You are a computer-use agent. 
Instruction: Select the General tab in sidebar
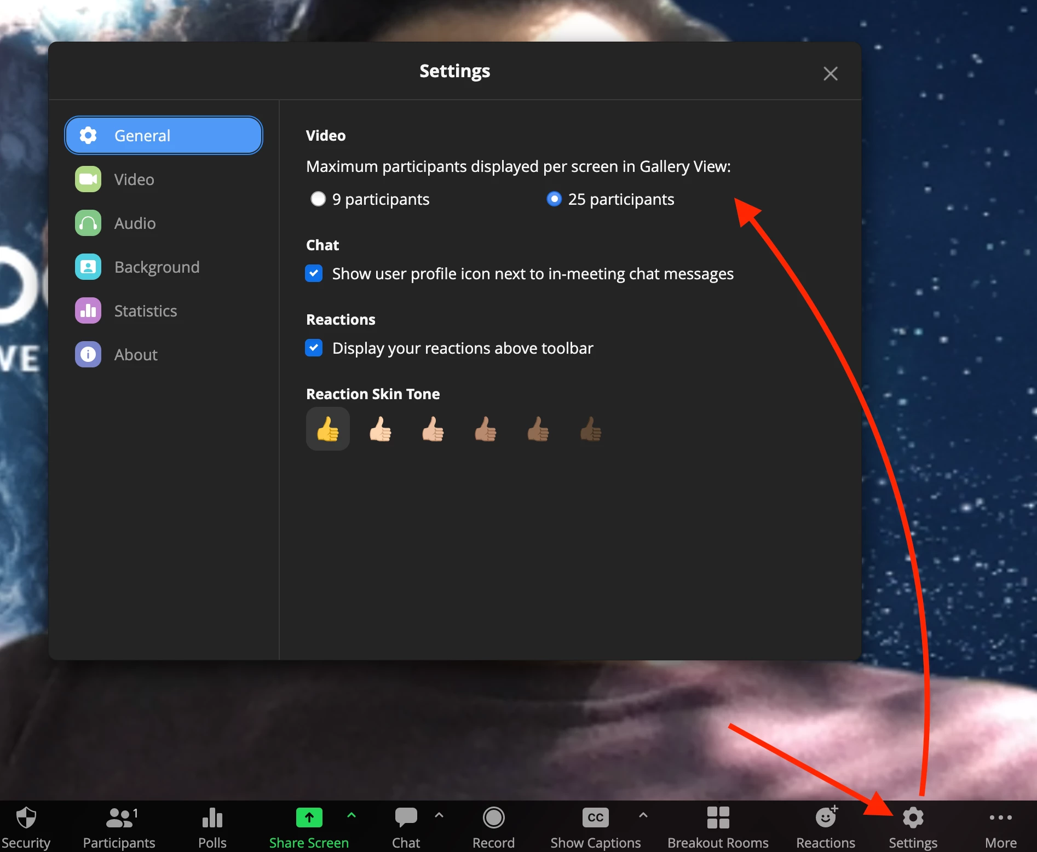pos(164,135)
